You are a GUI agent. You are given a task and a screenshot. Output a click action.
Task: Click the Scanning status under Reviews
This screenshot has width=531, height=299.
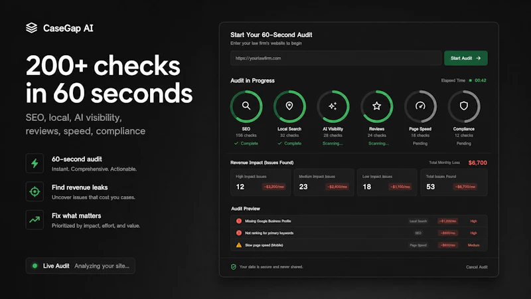(378, 144)
